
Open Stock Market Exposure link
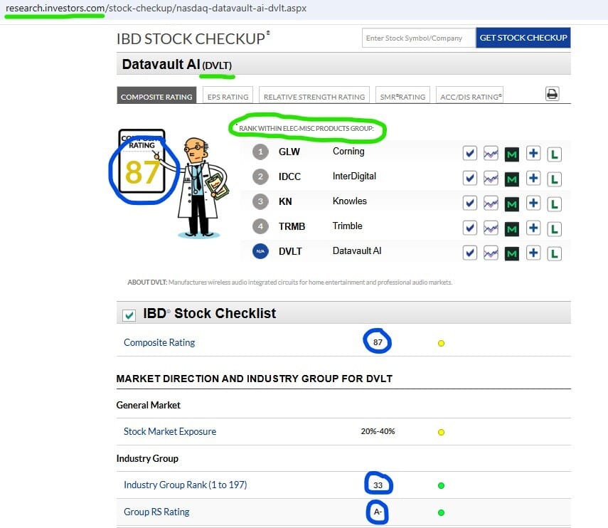click(x=170, y=431)
